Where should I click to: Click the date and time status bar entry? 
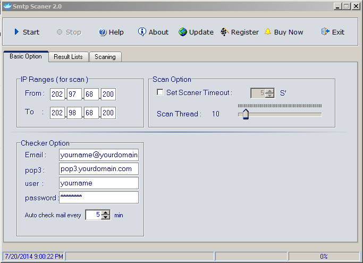(34, 257)
